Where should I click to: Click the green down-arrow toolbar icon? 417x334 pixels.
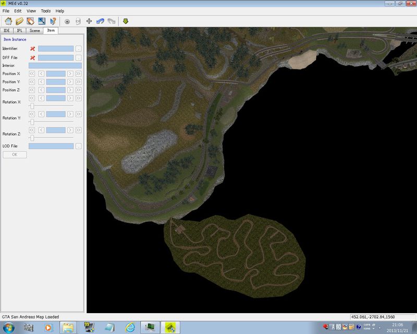[x=126, y=21]
